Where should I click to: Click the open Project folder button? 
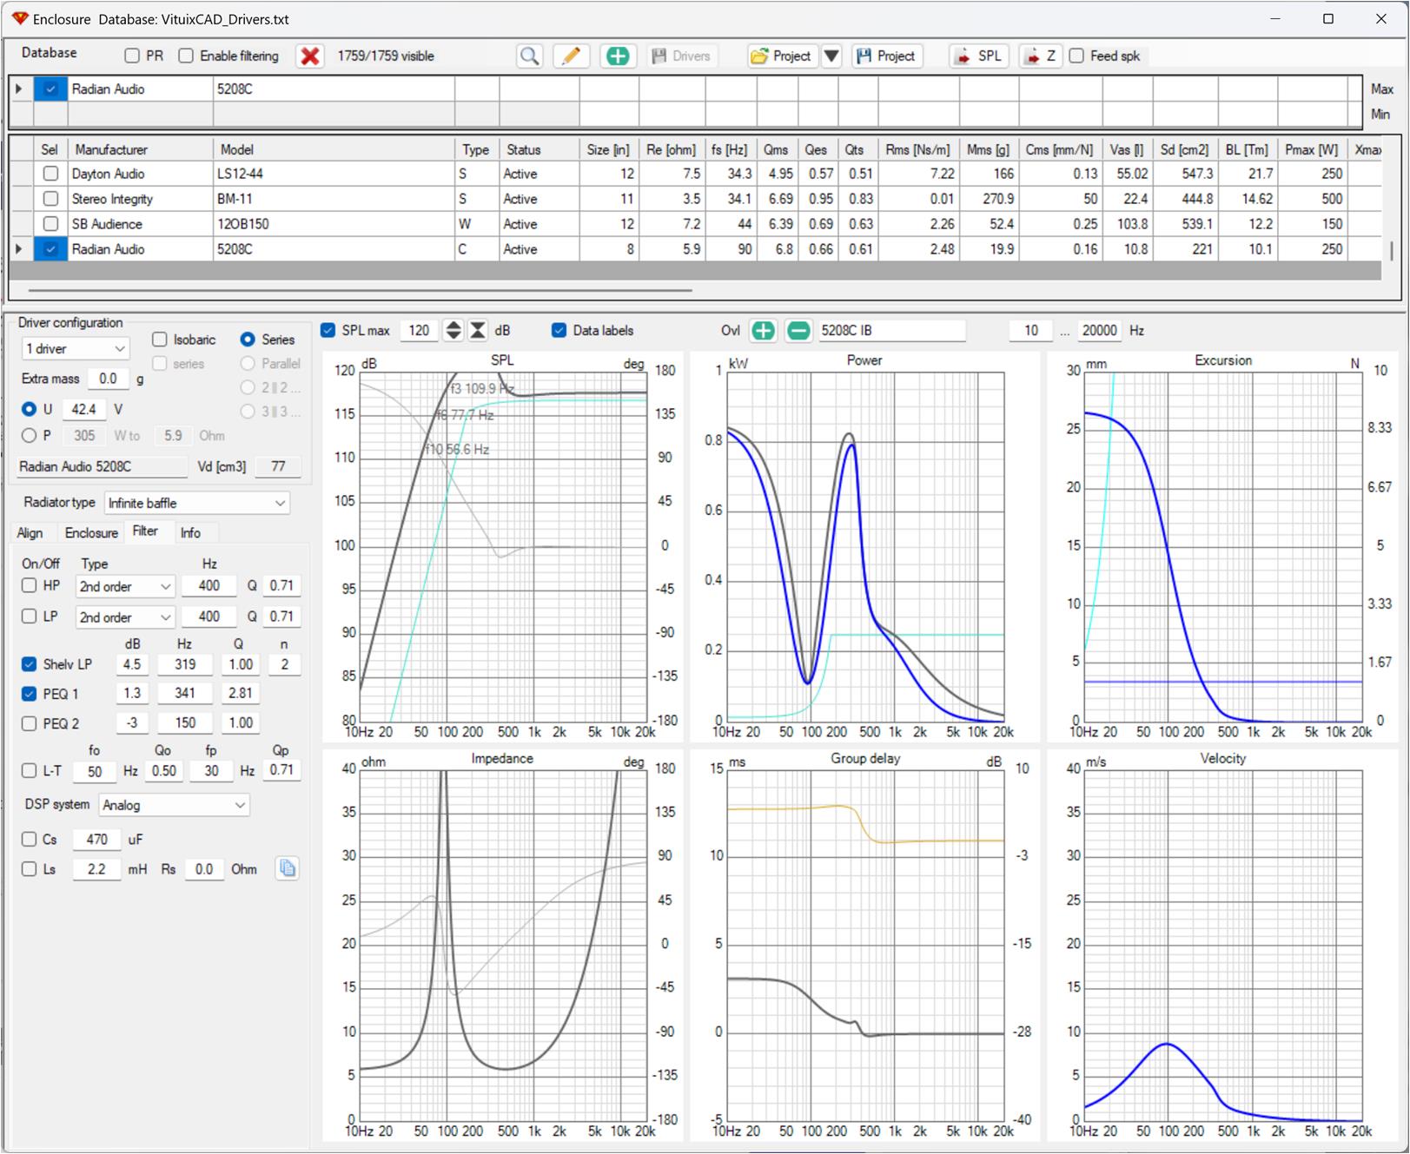click(782, 56)
